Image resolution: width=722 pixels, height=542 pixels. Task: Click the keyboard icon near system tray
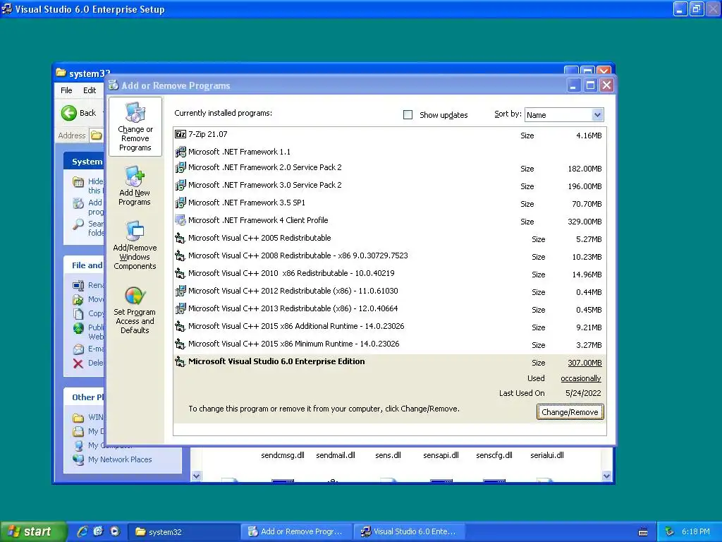643,532
